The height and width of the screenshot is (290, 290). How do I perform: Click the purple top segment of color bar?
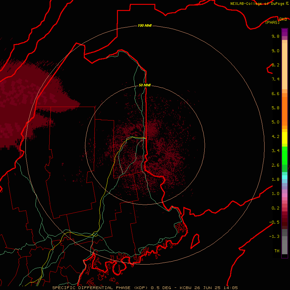tap(285, 32)
